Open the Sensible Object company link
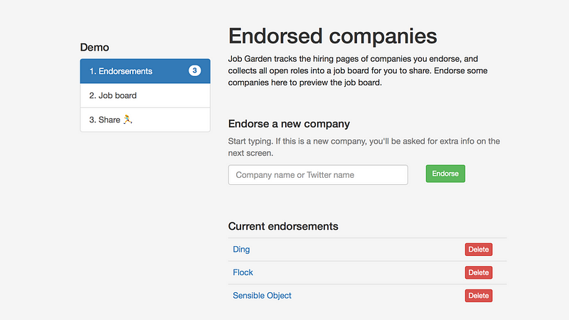The width and height of the screenshot is (569, 320). [262, 296]
